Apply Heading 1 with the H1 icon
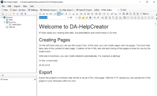 point(40,14)
